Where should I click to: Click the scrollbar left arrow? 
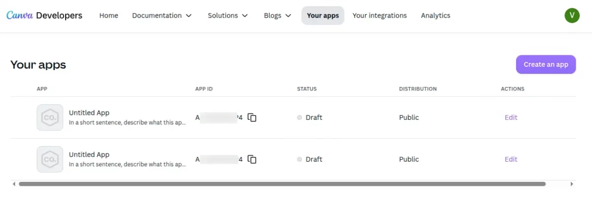tap(13, 184)
